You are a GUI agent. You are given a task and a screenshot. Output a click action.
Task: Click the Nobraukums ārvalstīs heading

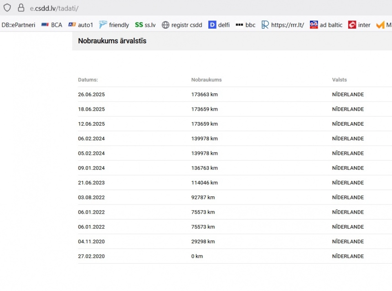click(112, 41)
